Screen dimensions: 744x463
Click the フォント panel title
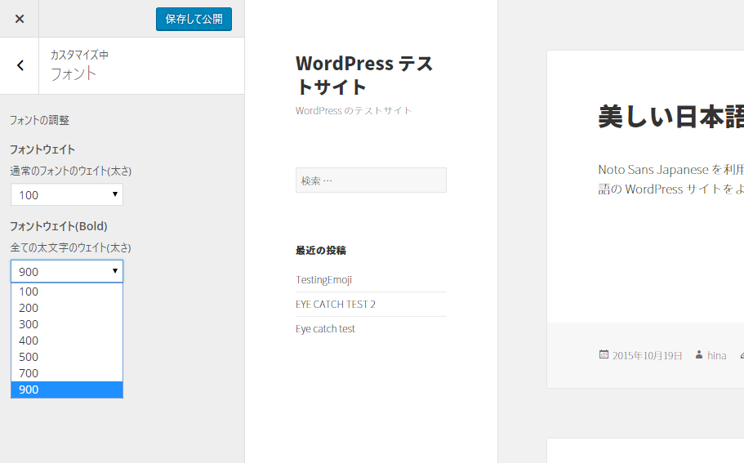click(74, 73)
